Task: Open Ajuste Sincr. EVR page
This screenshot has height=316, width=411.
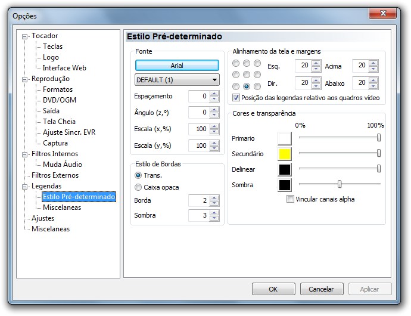Action: pos(69,132)
